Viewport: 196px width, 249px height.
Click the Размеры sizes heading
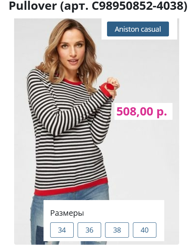tap(67, 213)
